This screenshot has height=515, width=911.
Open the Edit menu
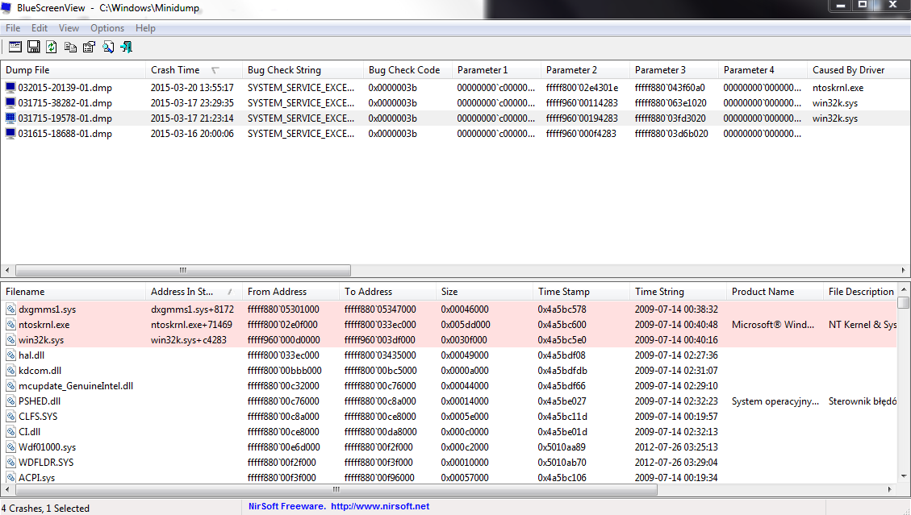pyautogui.click(x=40, y=28)
